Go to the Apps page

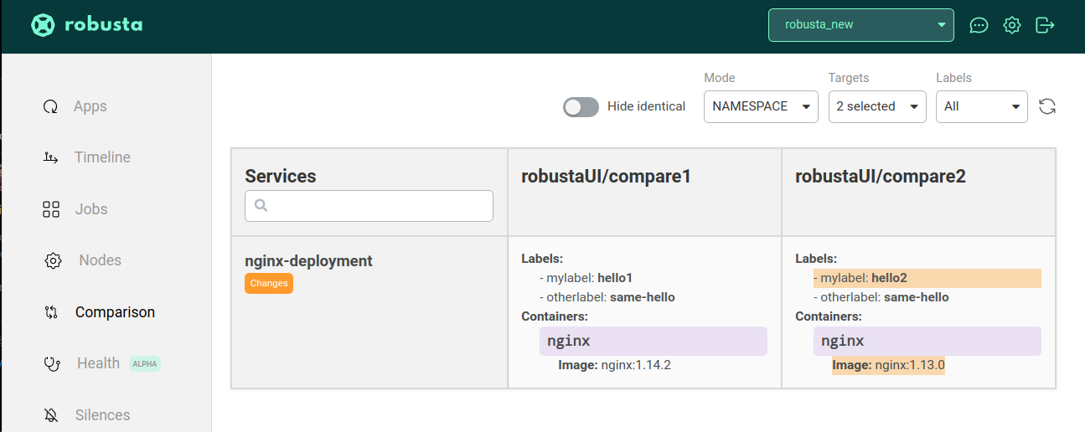[90, 106]
